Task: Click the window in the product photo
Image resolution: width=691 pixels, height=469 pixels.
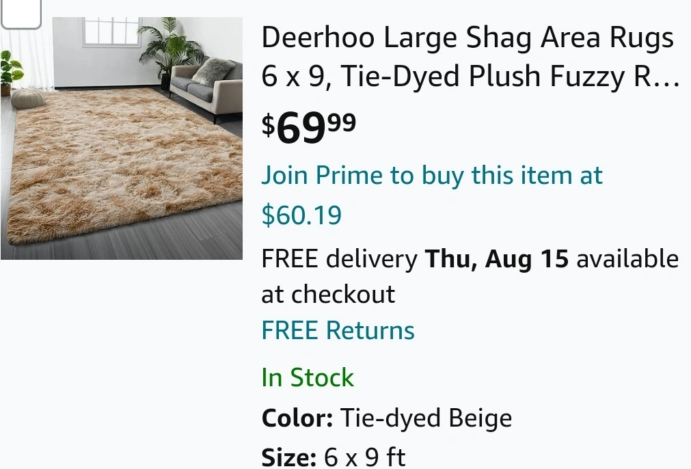Action: pyautogui.click(x=111, y=31)
